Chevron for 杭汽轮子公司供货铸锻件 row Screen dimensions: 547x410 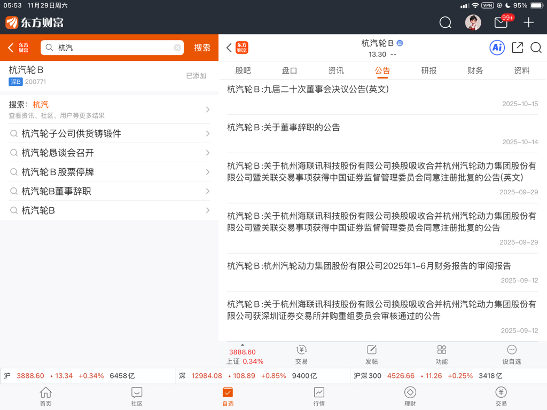pyautogui.click(x=208, y=133)
